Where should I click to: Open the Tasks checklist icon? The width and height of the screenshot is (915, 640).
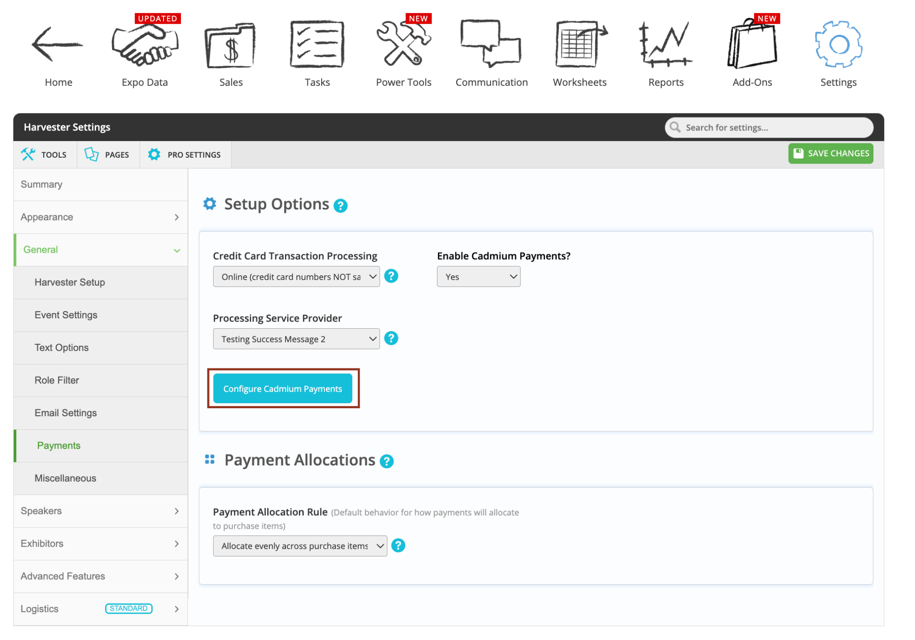tap(317, 45)
